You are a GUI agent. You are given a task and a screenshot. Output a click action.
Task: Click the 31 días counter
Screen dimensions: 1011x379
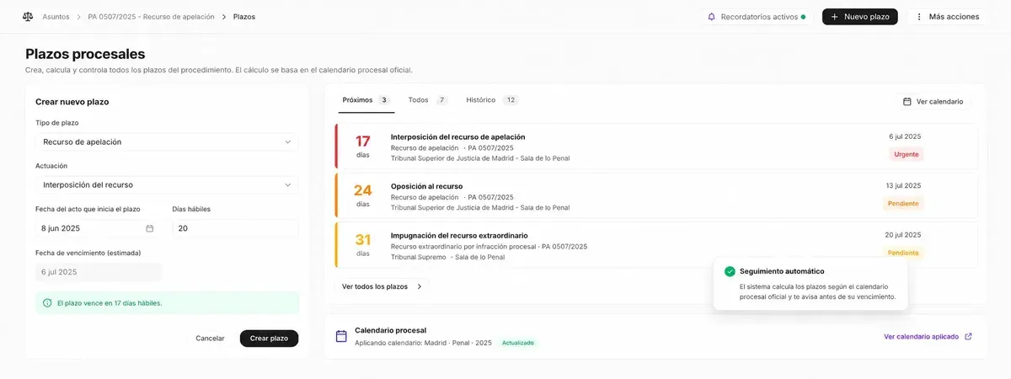click(362, 245)
